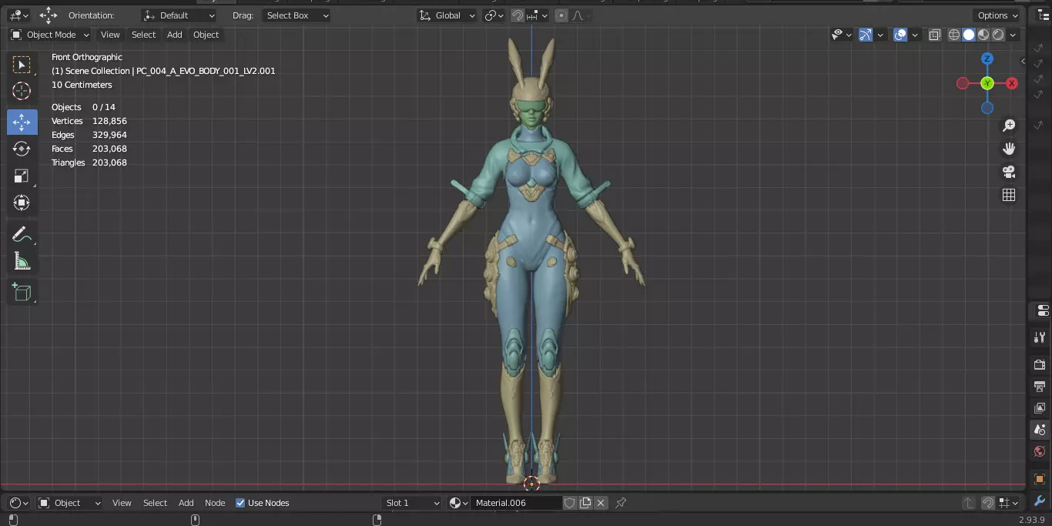Unlink Material.006 with the X button

[x=601, y=503]
